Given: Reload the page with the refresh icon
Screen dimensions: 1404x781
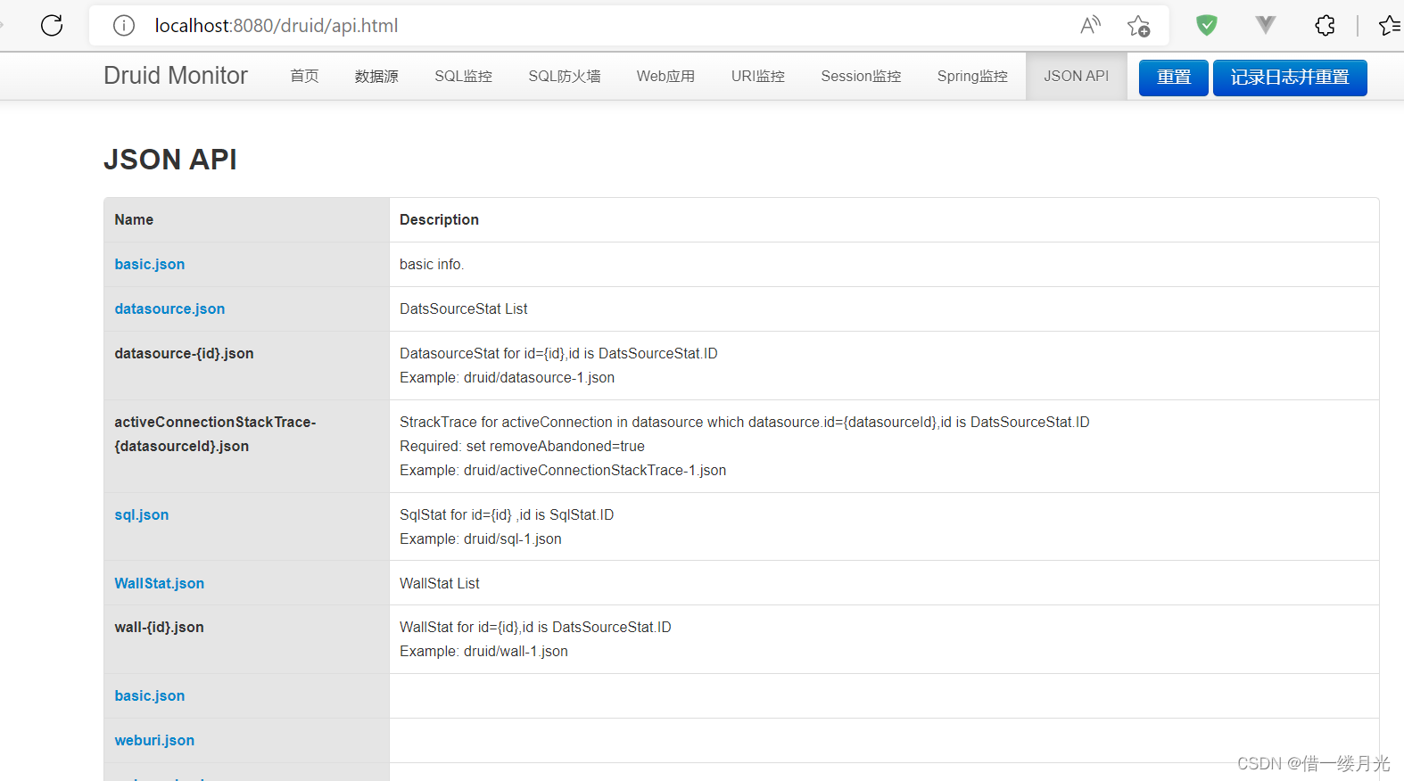Looking at the screenshot, I should coord(52,25).
